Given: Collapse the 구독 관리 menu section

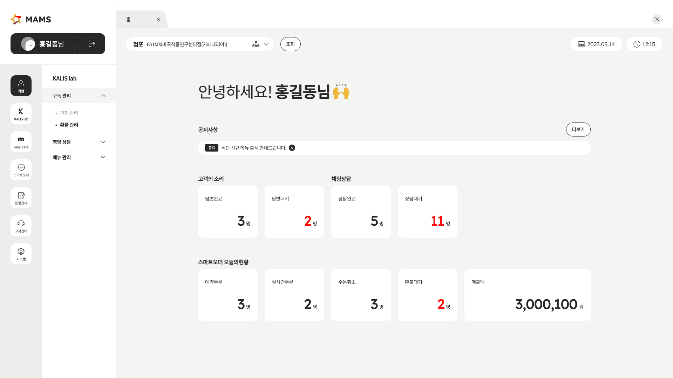Looking at the screenshot, I should click(103, 95).
